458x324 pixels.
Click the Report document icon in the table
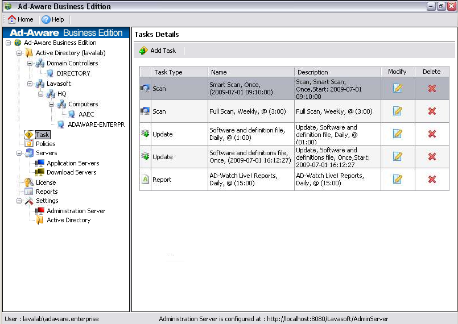(145, 179)
